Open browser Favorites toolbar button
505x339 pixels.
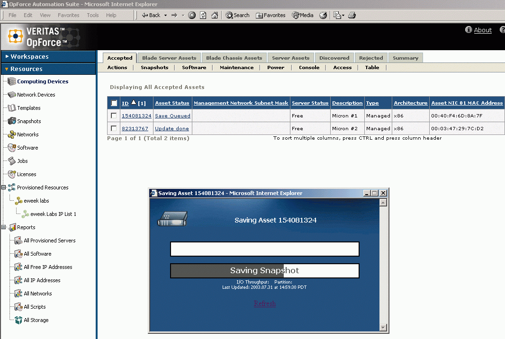click(271, 15)
